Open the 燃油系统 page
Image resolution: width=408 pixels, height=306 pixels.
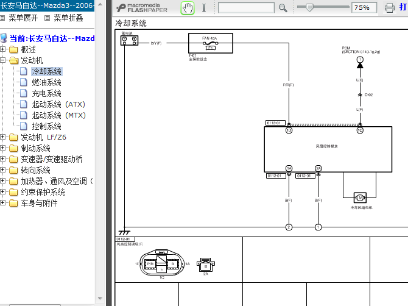(x=46, y=82)
